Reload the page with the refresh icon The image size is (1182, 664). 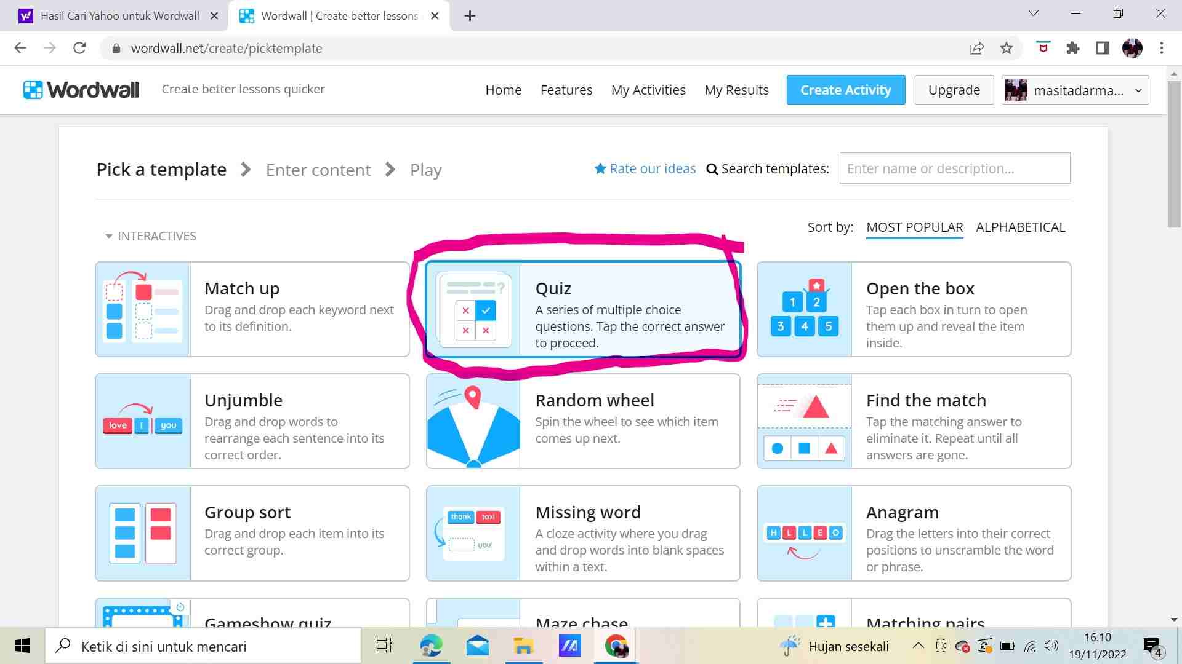pyautogui.click(x=79, y=48)
